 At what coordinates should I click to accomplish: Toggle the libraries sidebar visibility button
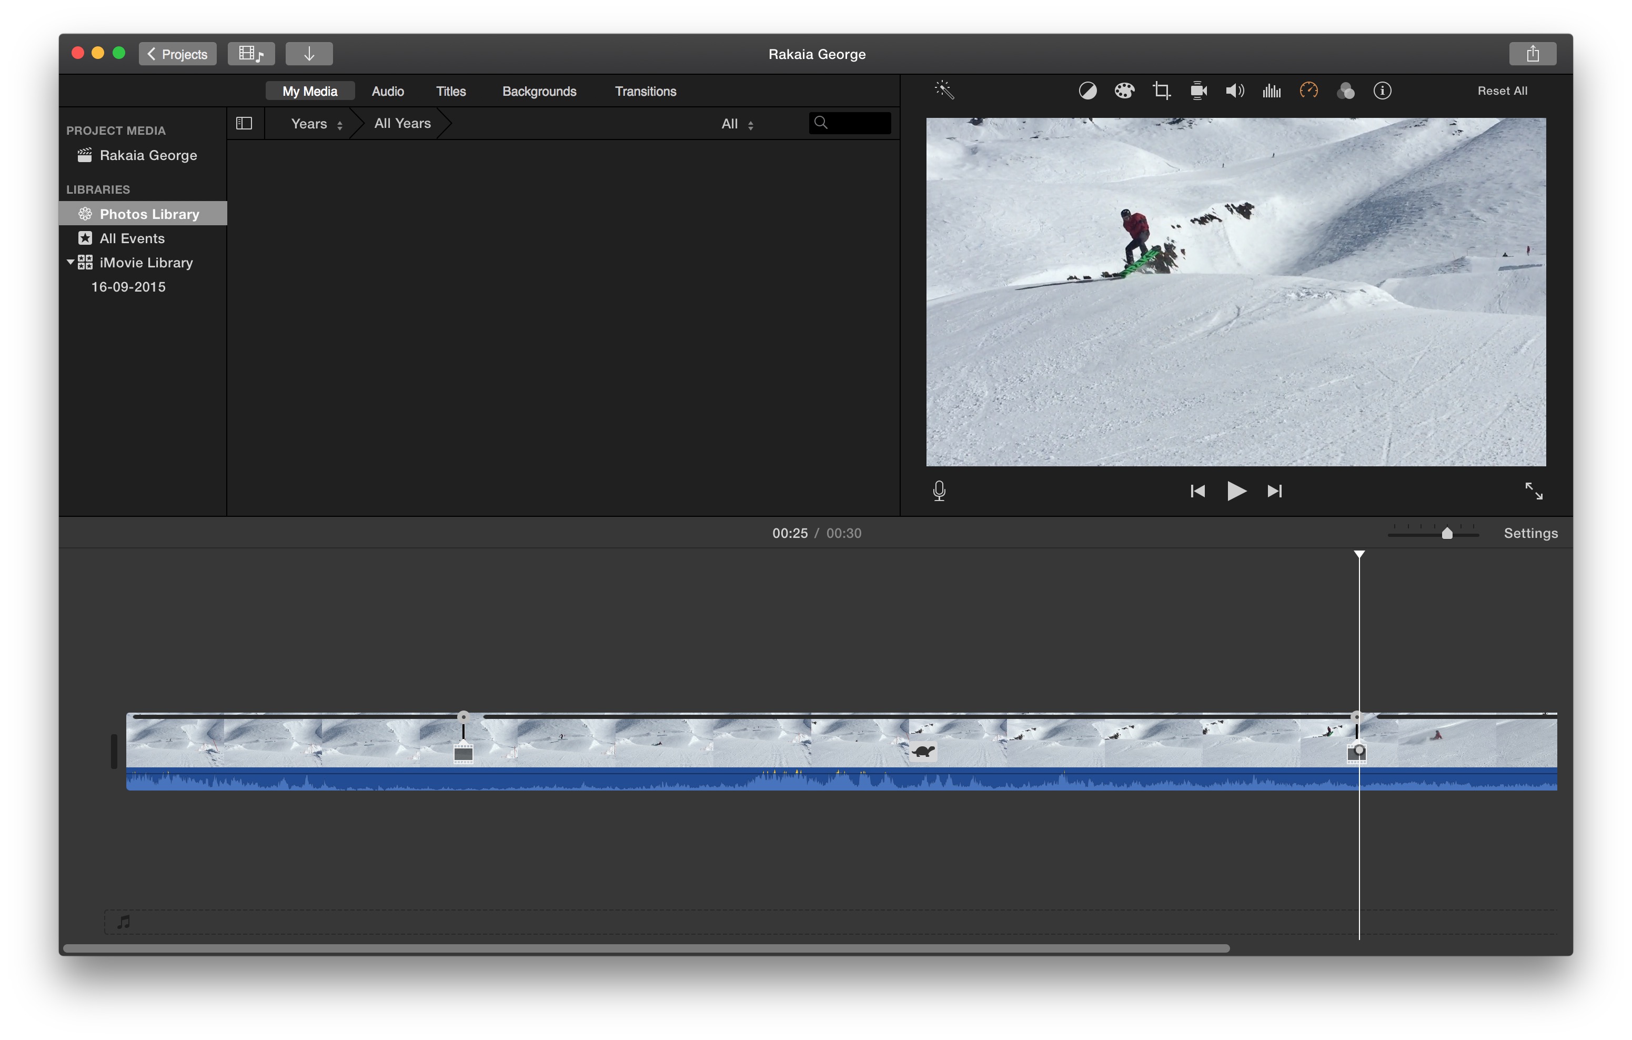[244, 123]
